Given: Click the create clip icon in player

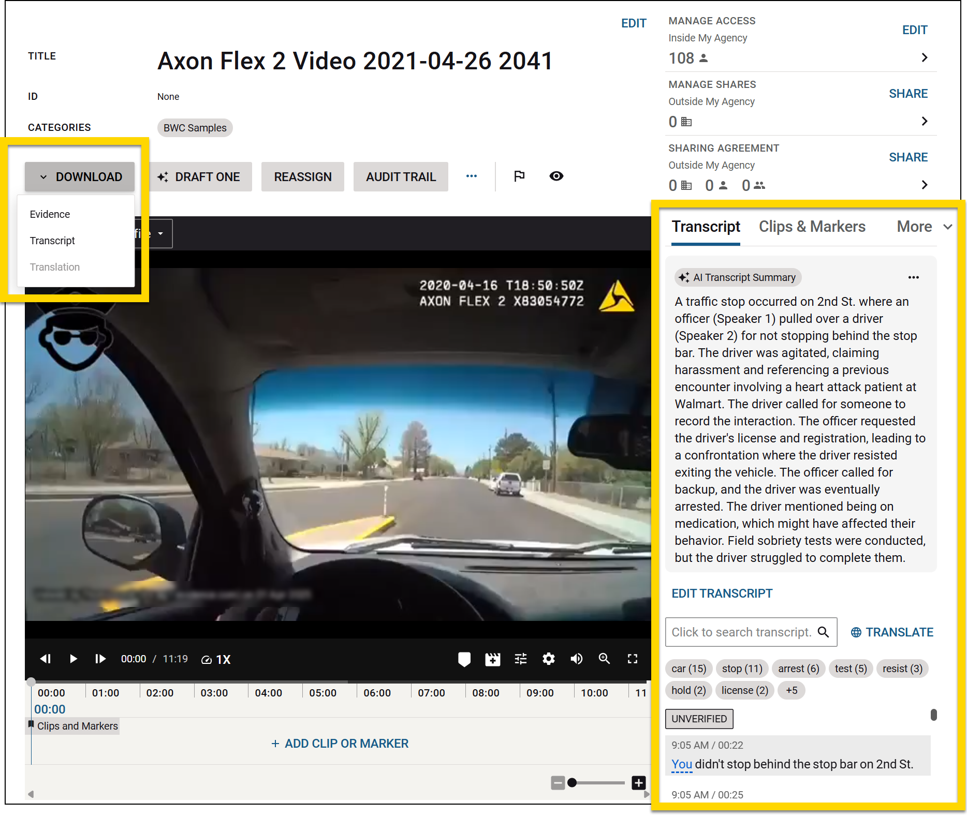Looking at the screenshot, I should [x=492, y=659].
